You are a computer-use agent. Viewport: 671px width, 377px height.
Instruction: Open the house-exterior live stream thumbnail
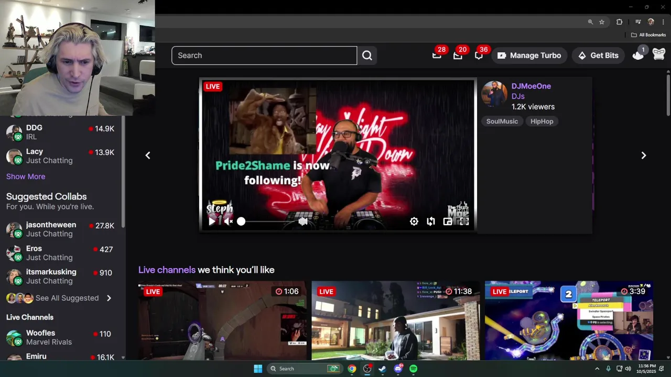tap(396, 321)
